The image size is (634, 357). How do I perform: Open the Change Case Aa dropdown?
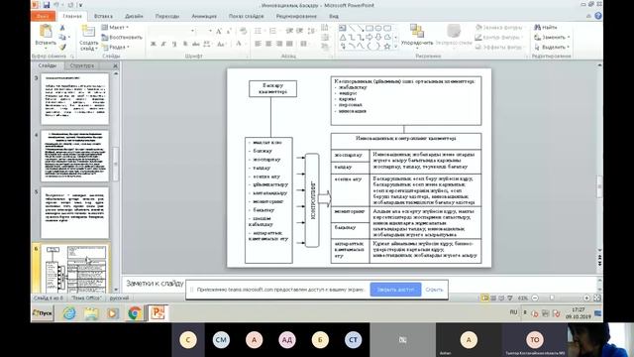point(222,44)
